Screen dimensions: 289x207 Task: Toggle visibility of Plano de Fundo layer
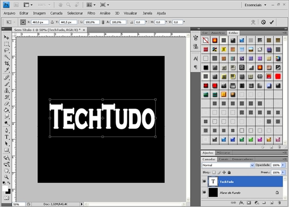tap(204, 193)
